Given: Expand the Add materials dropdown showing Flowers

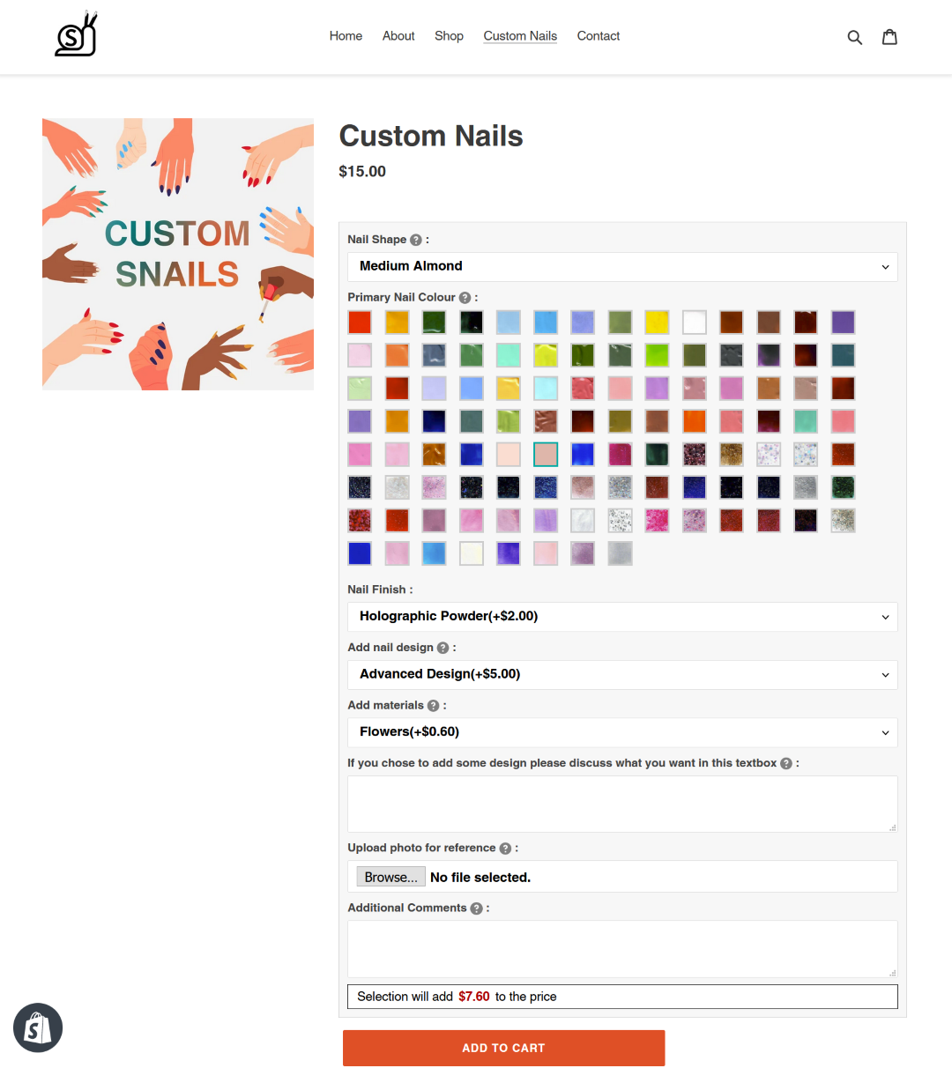Looking at the screenshot, I should (x=622, y=732).
